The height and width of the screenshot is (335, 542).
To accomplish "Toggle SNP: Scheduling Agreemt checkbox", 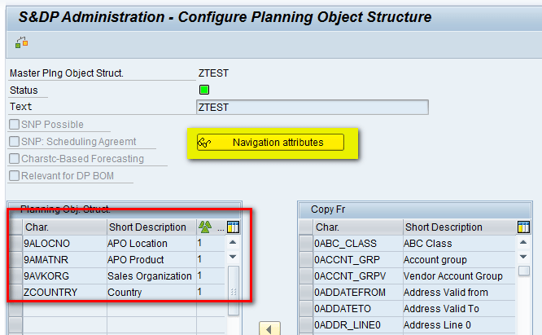I will (x=14, y=141).
